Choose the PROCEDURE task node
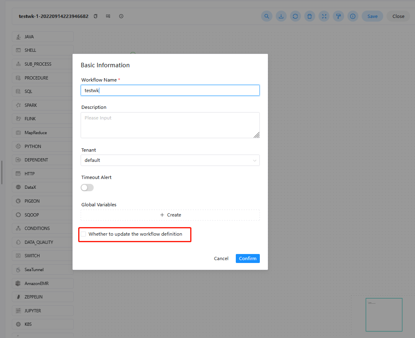Screen dimensions: 415x338 [x=43, y=78]
